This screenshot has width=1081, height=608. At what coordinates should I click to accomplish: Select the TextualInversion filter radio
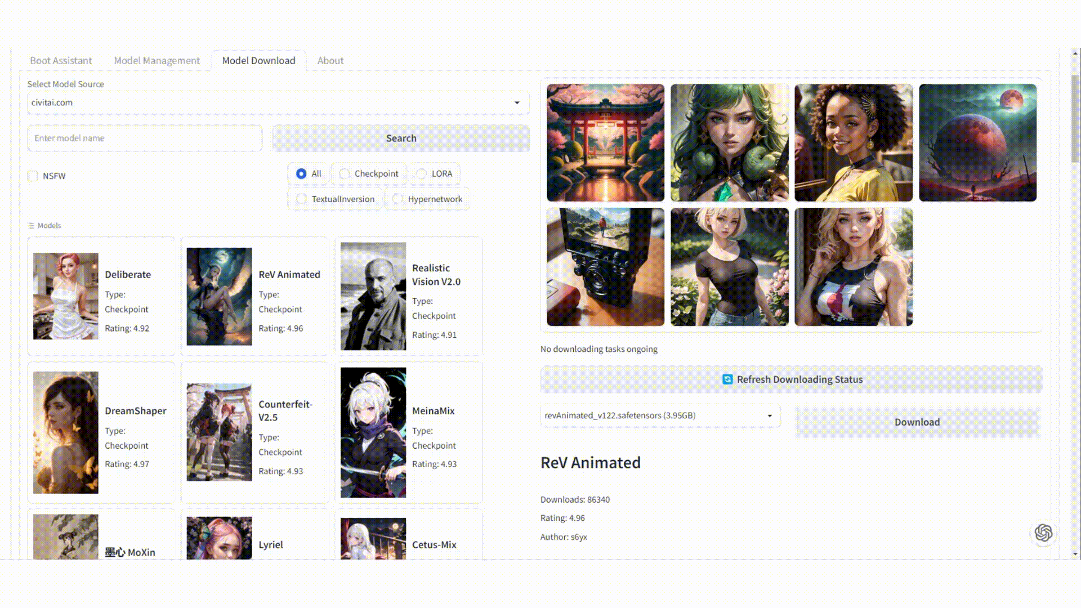(301, 199)
